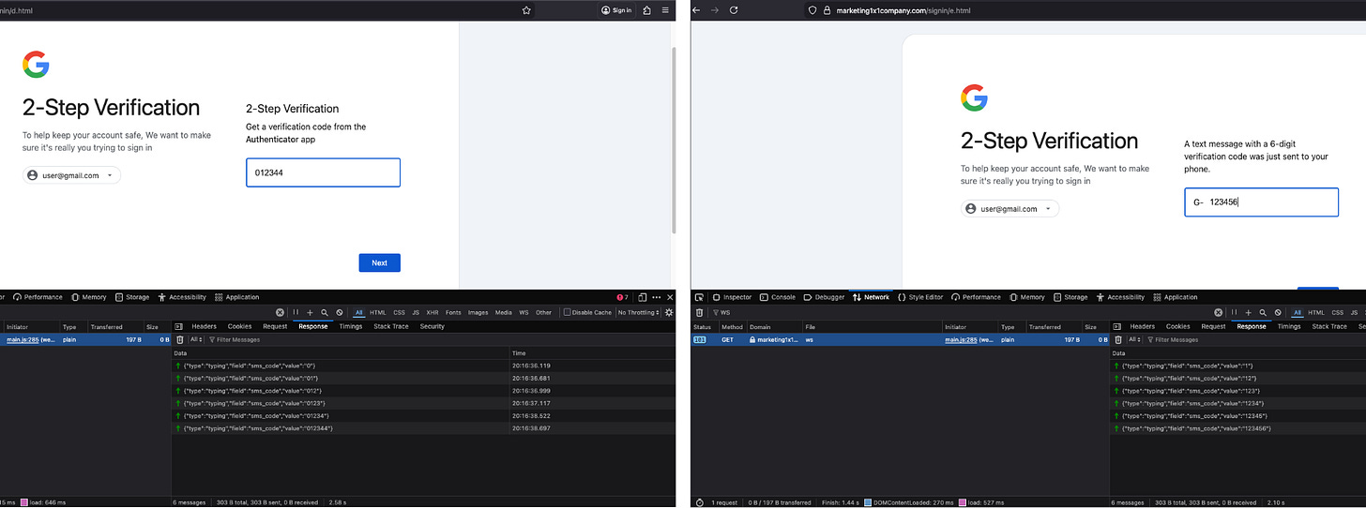Open No Throttling dropdown
Screen dimensions: 1366x508
(639, 312)
